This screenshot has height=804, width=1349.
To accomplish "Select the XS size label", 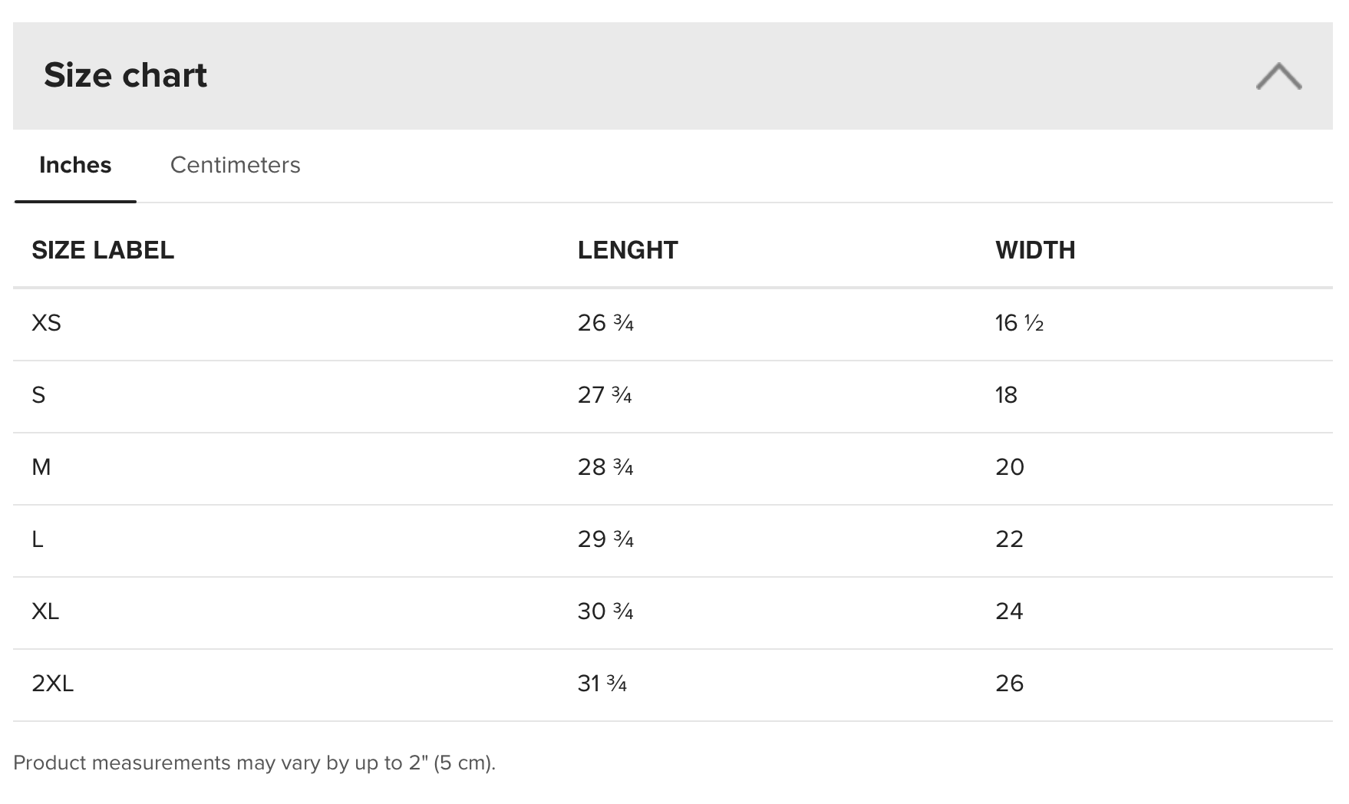I will tap(46, 323).
